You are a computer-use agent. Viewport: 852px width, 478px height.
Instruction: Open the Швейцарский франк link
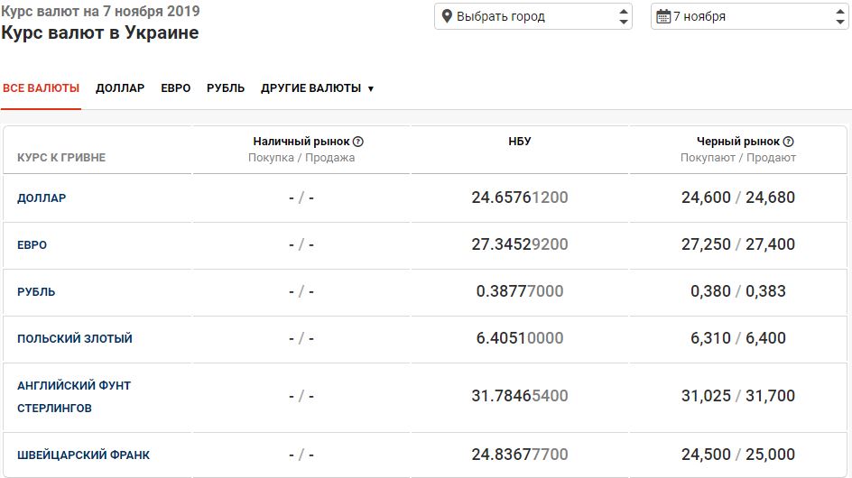click(83, 455)
